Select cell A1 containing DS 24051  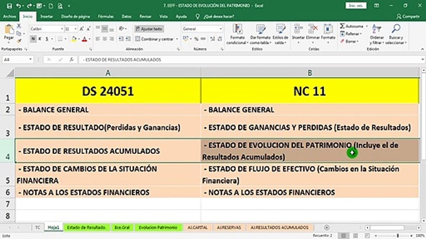[x=108, y=91]
